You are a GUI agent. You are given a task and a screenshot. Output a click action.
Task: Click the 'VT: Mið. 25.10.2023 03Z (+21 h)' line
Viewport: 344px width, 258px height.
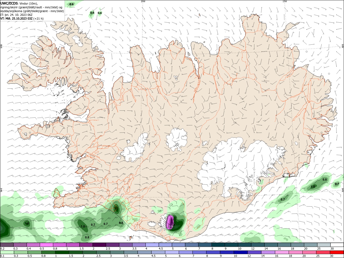pos(22,19)
